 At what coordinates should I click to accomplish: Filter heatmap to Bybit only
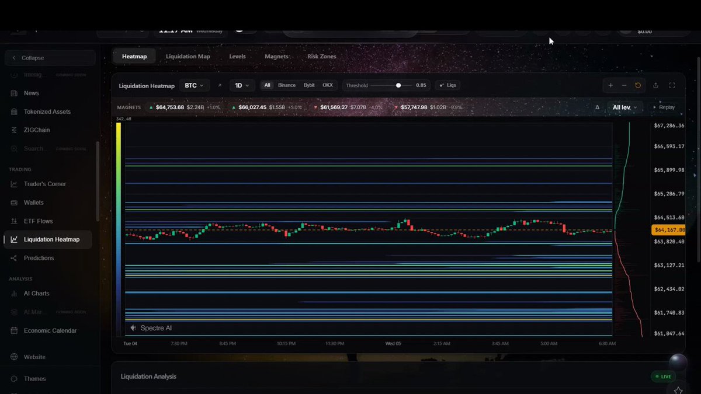[x=309, y=85]
